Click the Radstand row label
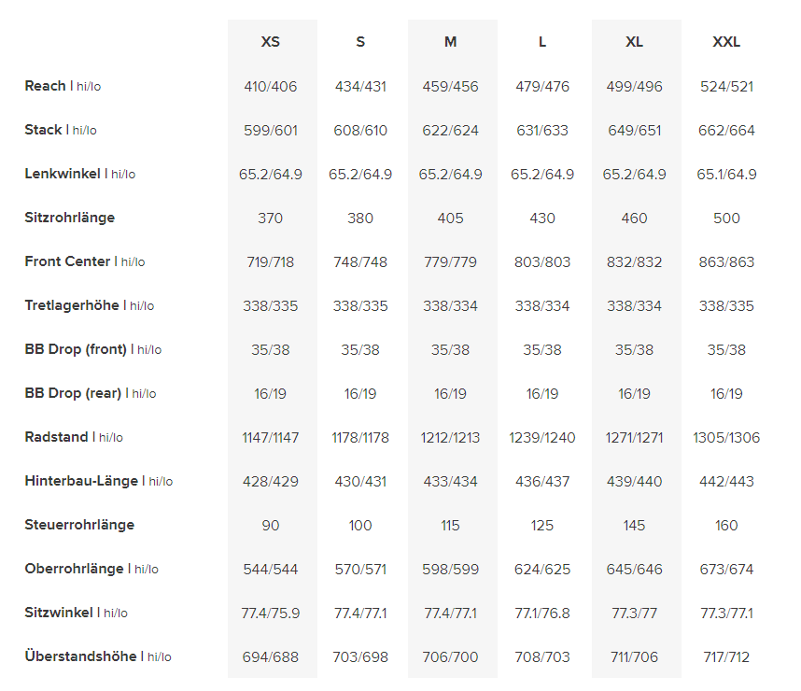This screenshot has width=801, height=691. [56, 437]
